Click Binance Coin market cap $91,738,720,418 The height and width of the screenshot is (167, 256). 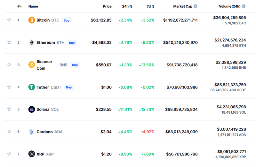pos(182,65)
